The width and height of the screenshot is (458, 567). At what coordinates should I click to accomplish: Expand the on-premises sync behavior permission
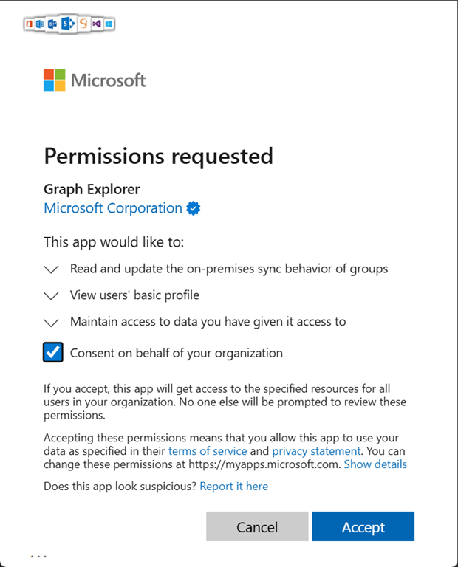51,269
